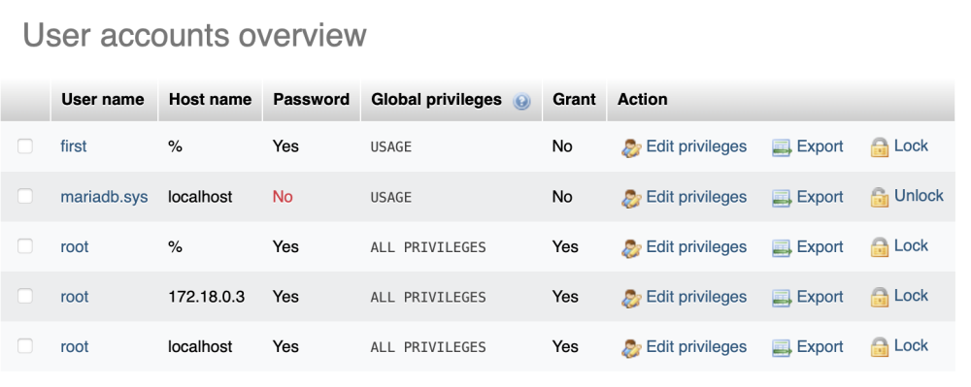This screenshot has width=971, height=387.
Task: Click Export icon for root at 172.18.0.3
Action: [782, 298]
